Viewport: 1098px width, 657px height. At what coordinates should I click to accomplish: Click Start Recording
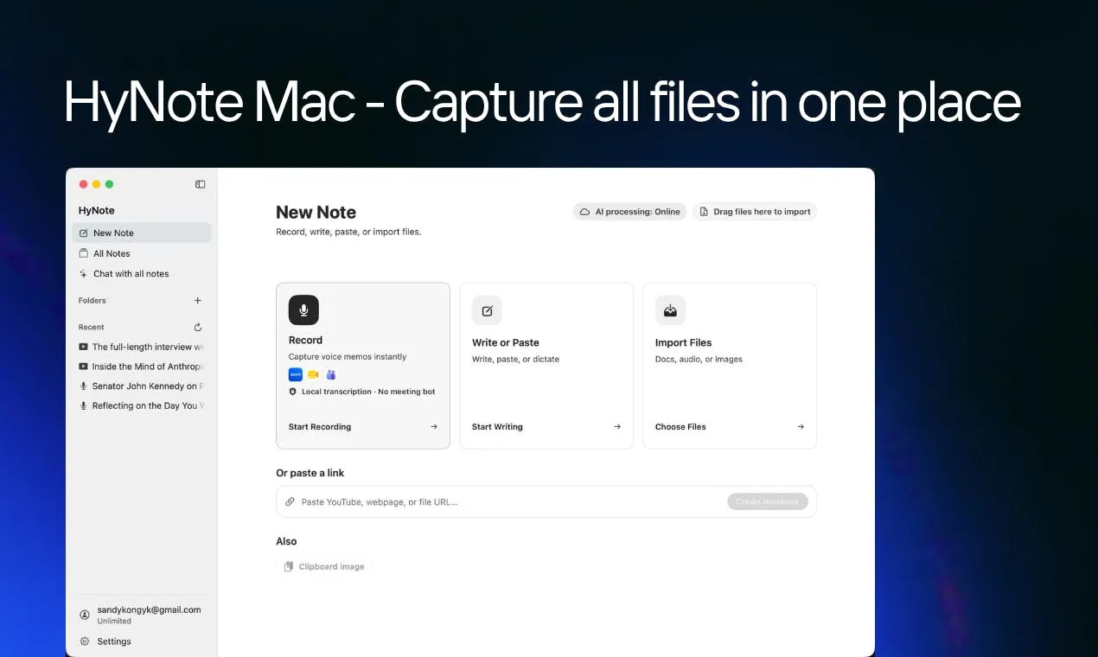point(320,426)
